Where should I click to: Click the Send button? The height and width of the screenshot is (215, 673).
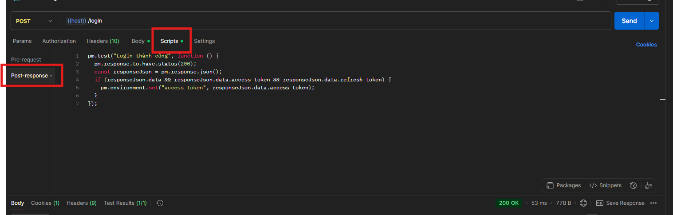tap(629, 21)
